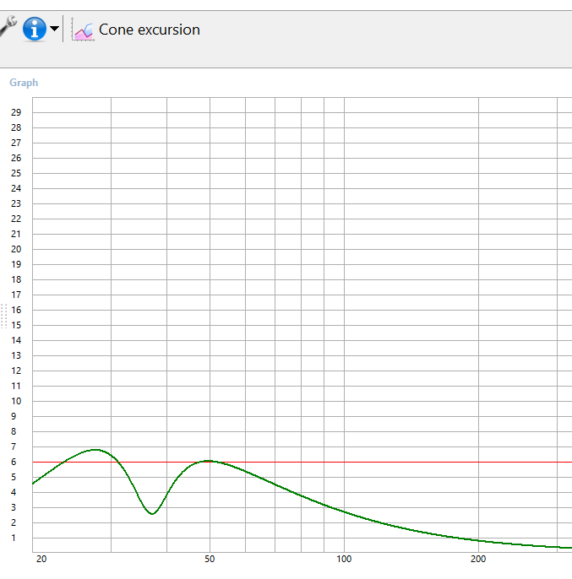Click the Graph section label
The width and height of the screenshot is (572, 579).
[24, 83]
